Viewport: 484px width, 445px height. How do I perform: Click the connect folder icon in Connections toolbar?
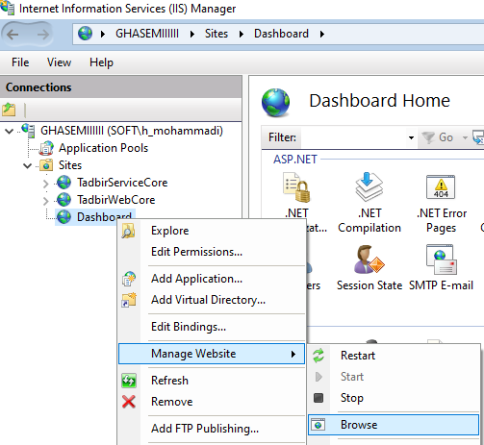point(9,110)
